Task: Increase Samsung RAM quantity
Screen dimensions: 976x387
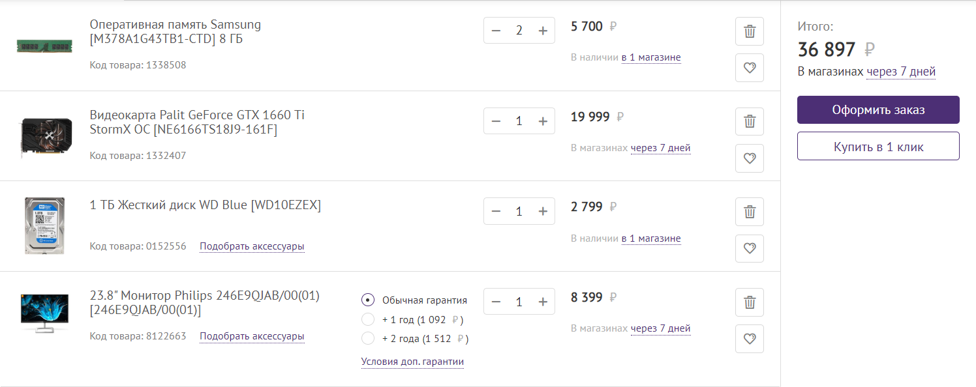Action: (x=543, y=31)
